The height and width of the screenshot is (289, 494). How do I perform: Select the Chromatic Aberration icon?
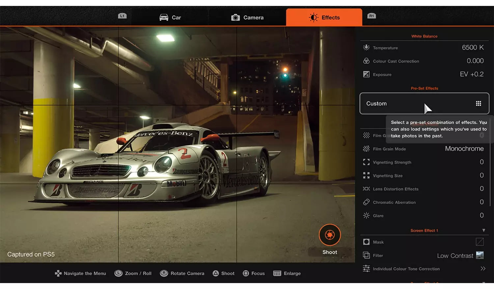366,202
